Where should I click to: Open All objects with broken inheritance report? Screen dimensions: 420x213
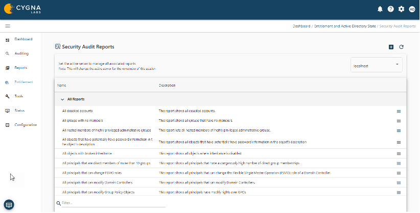87,153
